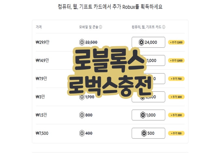Select the 24,000 Robux purchase button
The height and width of the screenshot is (153, 219).
click(x=148, y=42)
